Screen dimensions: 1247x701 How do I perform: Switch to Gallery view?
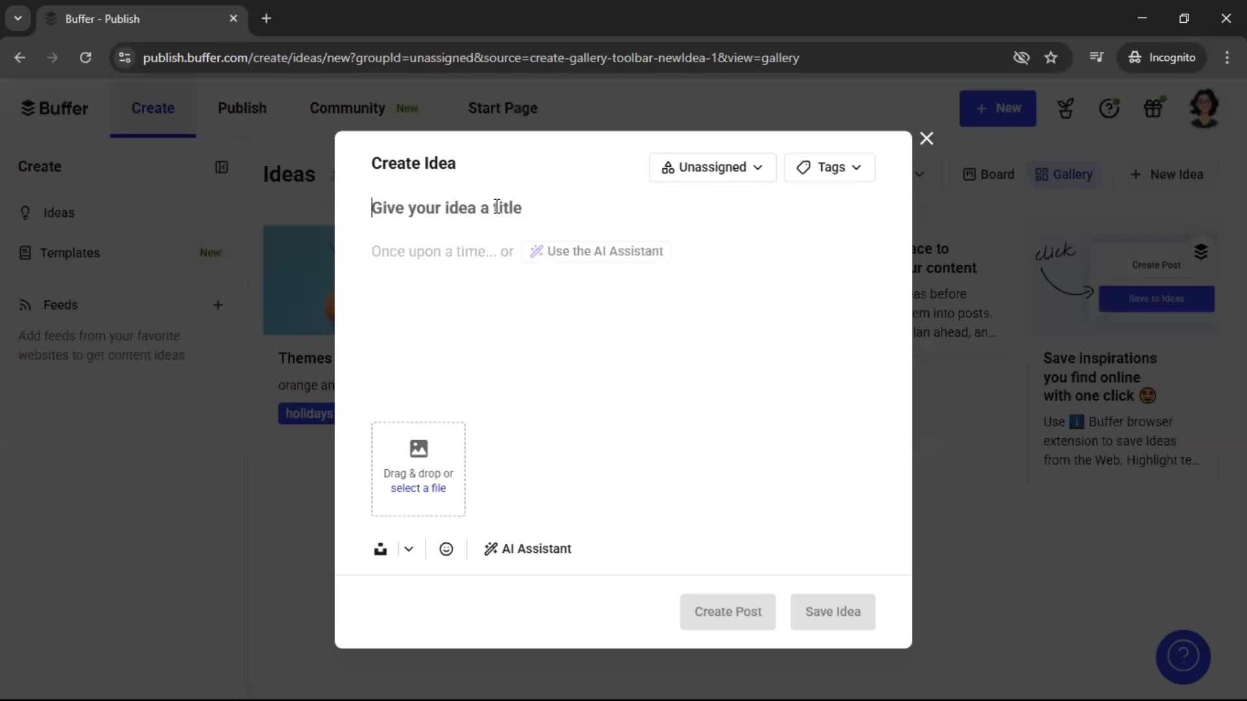point(1064,174)
